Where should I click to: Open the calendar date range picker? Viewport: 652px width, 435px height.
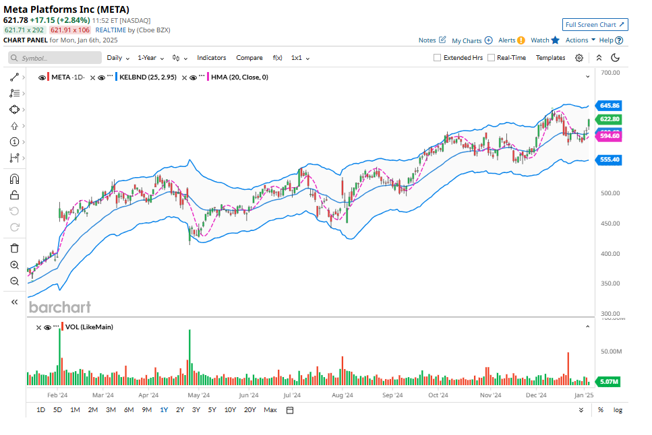coord(290,410)
